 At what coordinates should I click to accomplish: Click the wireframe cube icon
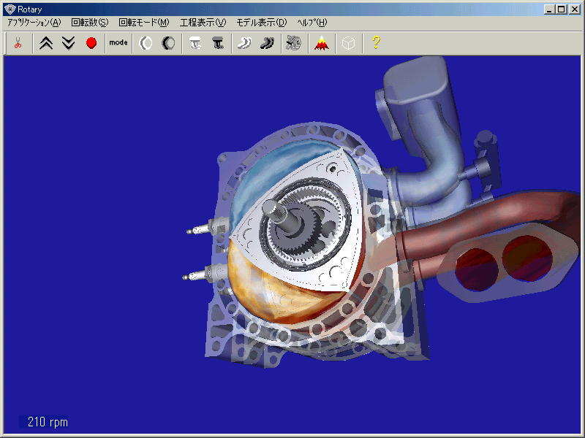tap(349, 43)
